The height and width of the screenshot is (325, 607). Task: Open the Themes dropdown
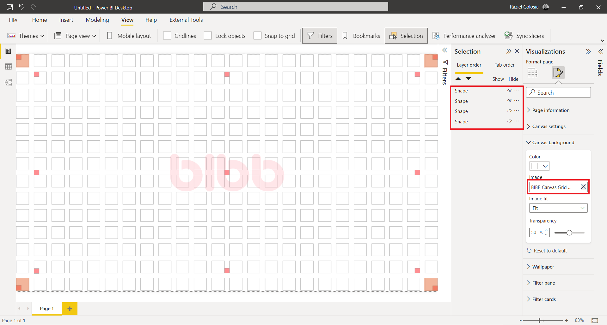tap(26, 36)
